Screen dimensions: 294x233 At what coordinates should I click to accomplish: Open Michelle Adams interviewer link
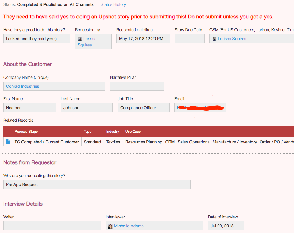(129, 226)
